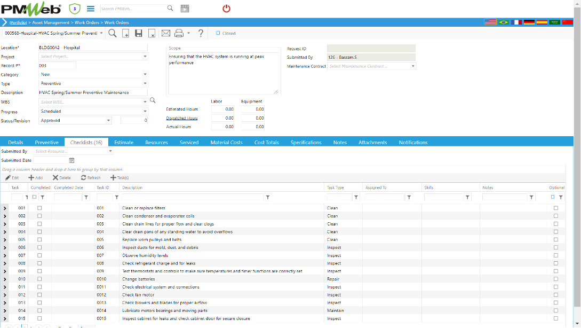The width and height of the screenshot is (581, 328).
Task: Click the red power logout icon
Action: [226, 9]
